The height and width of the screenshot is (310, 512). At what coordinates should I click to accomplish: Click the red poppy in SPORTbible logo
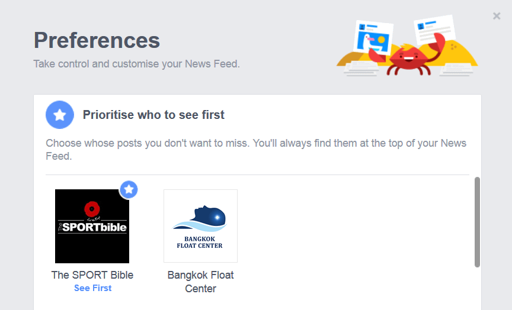(x=91, y=208)
